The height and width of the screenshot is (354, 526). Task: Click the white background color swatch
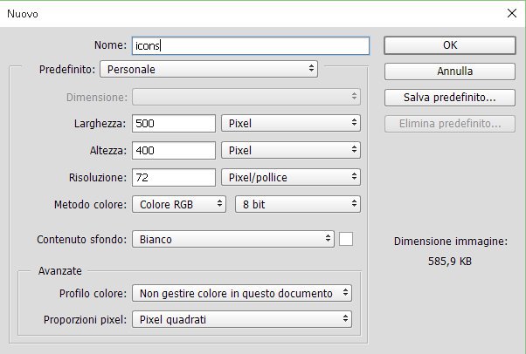pos(345,239)
